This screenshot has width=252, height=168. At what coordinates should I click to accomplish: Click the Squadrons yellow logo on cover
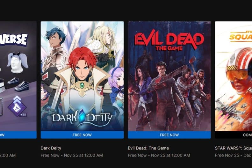coord(241,37)
